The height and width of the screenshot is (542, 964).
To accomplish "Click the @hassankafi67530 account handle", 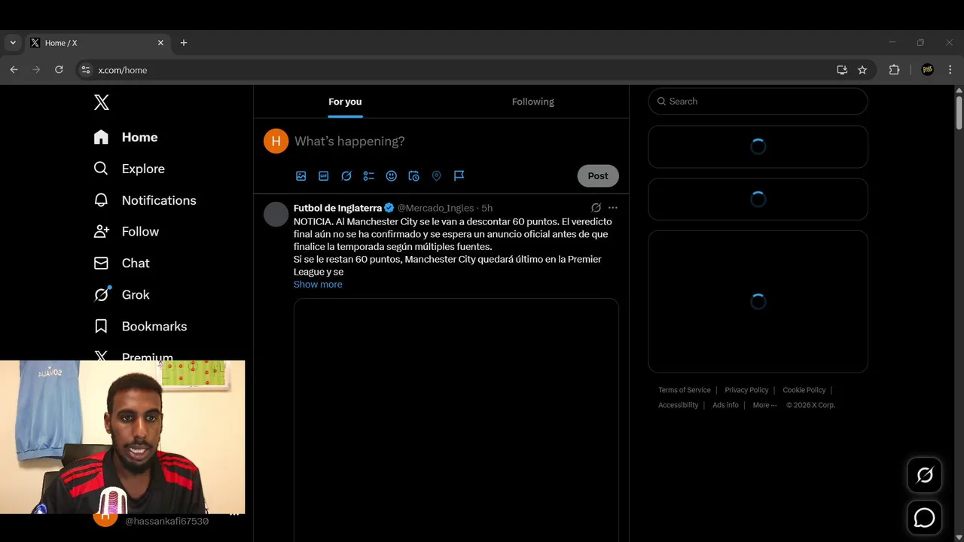I will click(166, 521).
